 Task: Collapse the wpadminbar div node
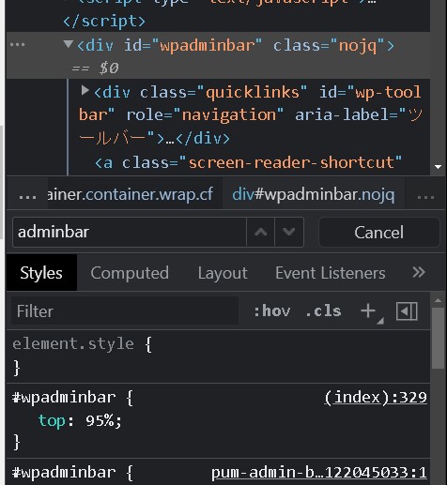69,44
